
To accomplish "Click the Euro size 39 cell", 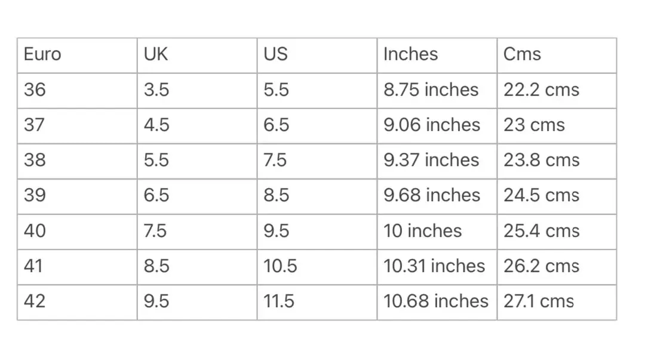I will 77,196.
